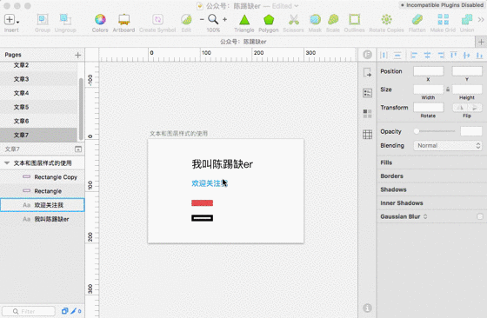This screenshot has width=487, height=318.
Task: Click the Opacity value field
Action: (x=471, y=131)
